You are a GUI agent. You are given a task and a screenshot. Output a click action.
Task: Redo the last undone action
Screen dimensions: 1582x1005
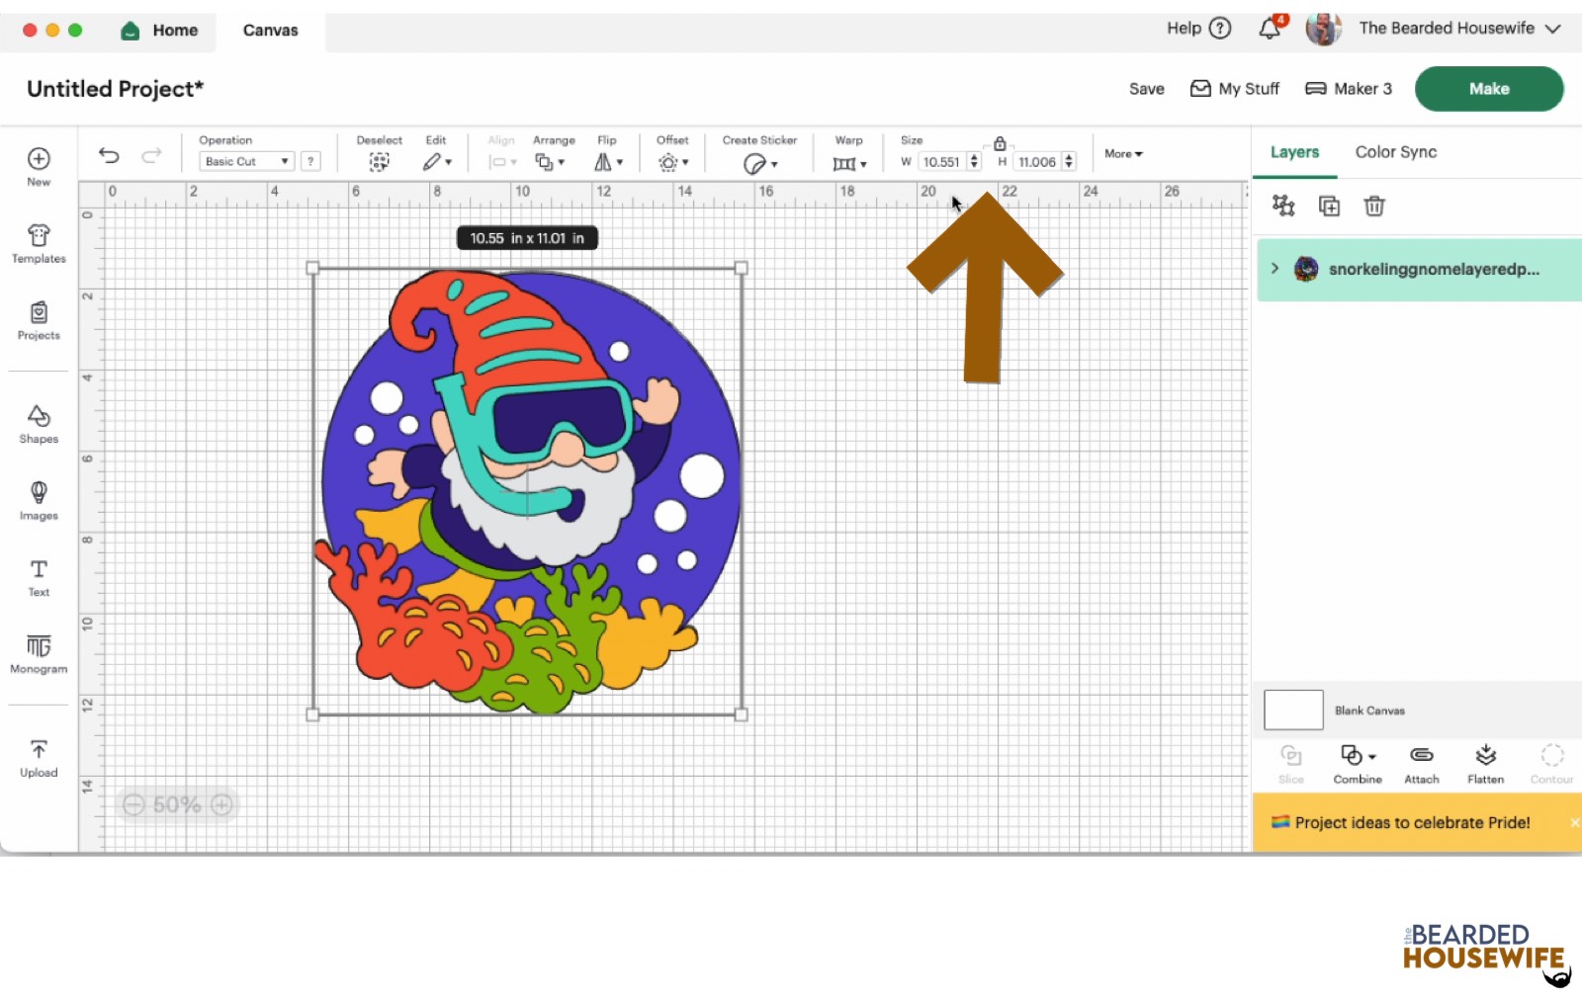(x=151, y=155)
